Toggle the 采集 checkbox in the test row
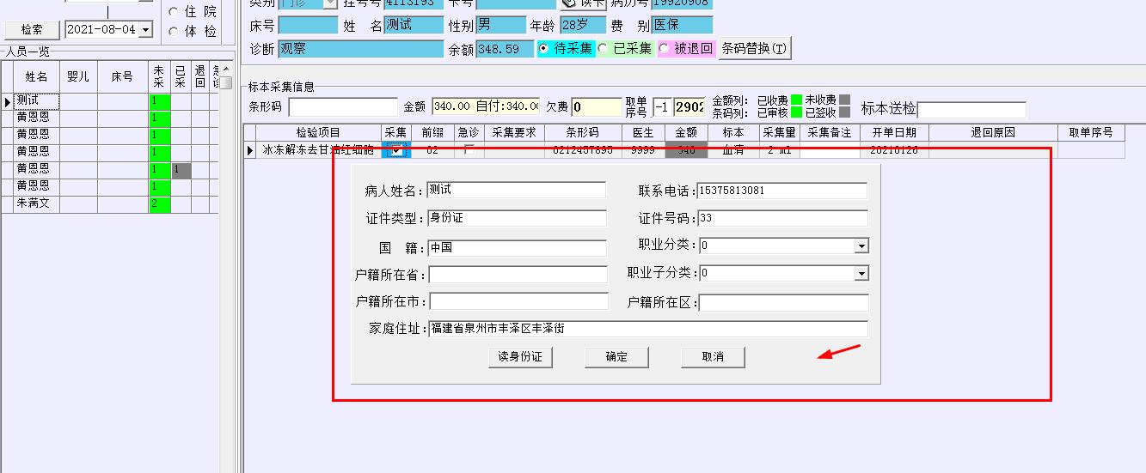The height and width of the screenshot is (473, 1146). 396,150
